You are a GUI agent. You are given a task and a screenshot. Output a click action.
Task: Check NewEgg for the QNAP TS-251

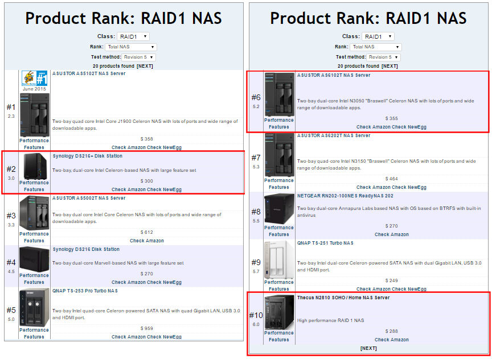click(409, 289)
